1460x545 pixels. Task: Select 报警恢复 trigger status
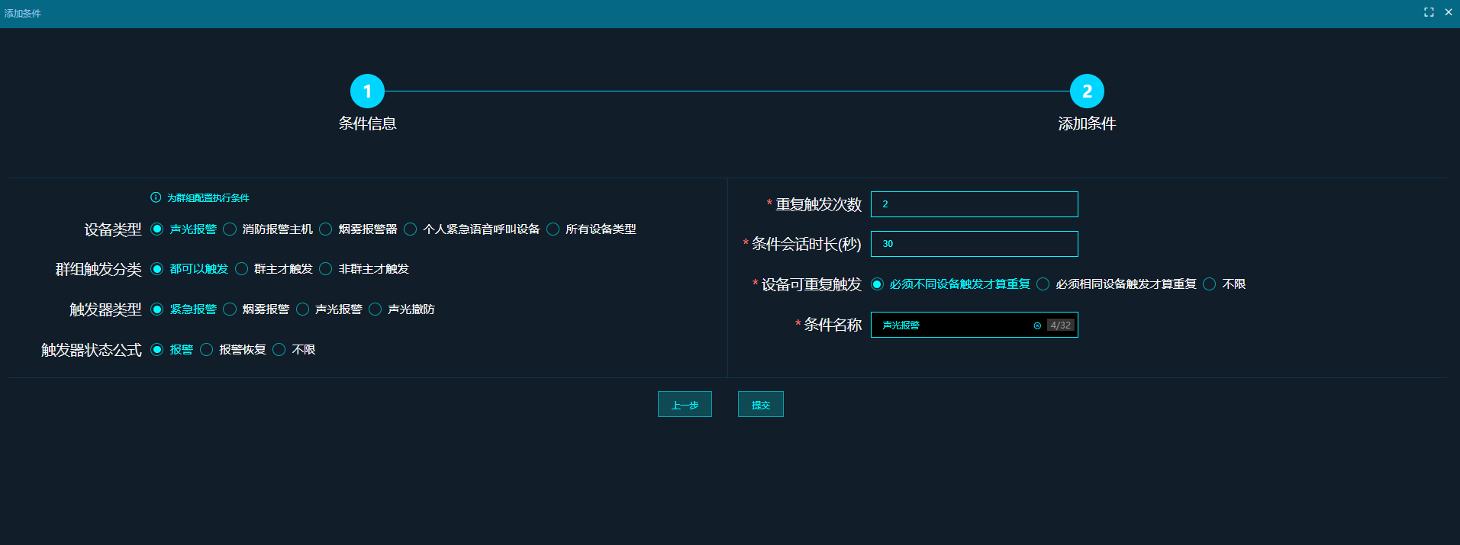click(x=207, y=350)
